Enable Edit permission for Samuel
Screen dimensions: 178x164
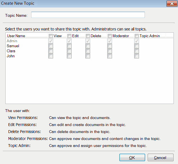coord(69,46)
